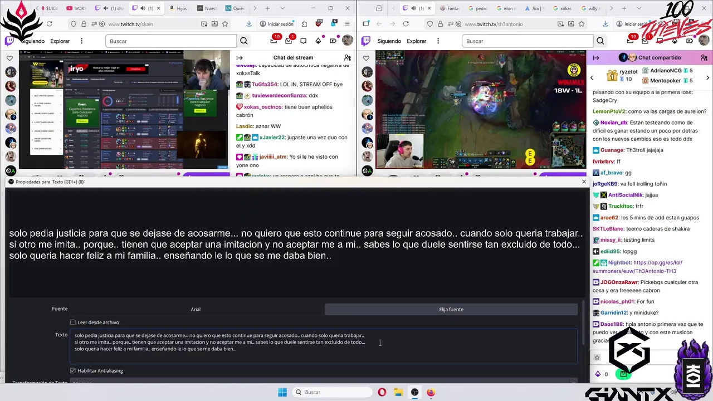The width and height of the screenshot is (713, 401).
Task: Click the Windows taskbar Buscar search box
Action: [x=332, y=392]
